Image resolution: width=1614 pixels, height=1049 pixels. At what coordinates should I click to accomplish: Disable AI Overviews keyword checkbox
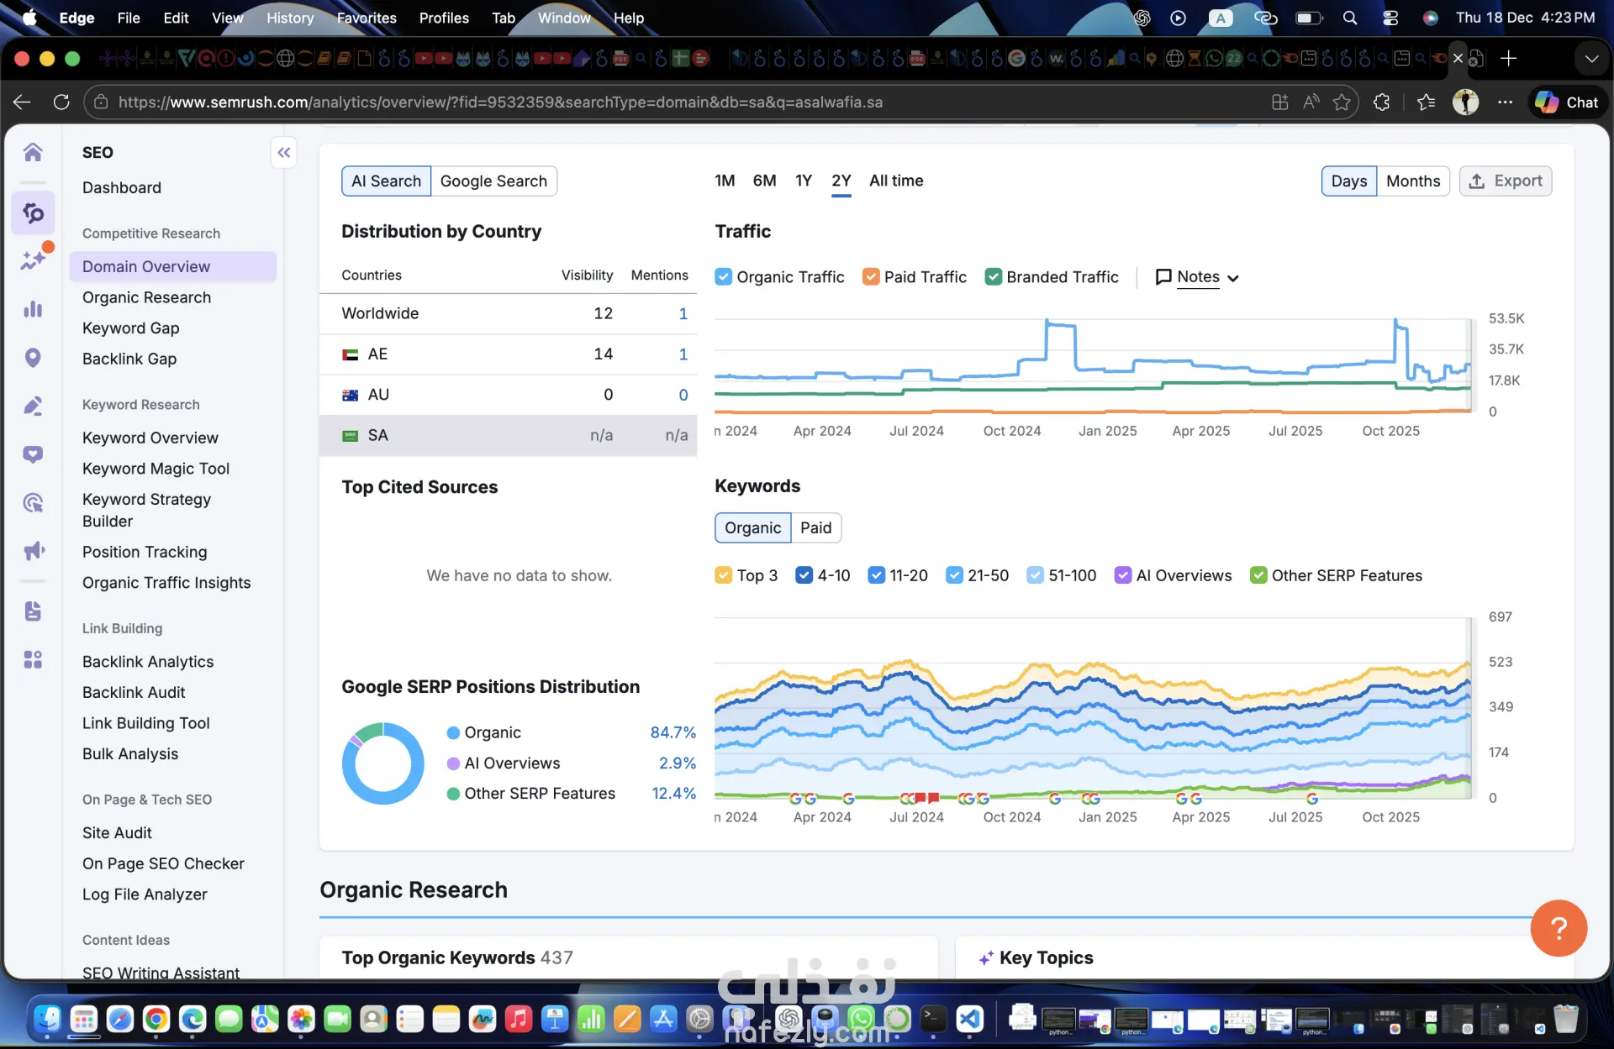tap(1122, 575)
